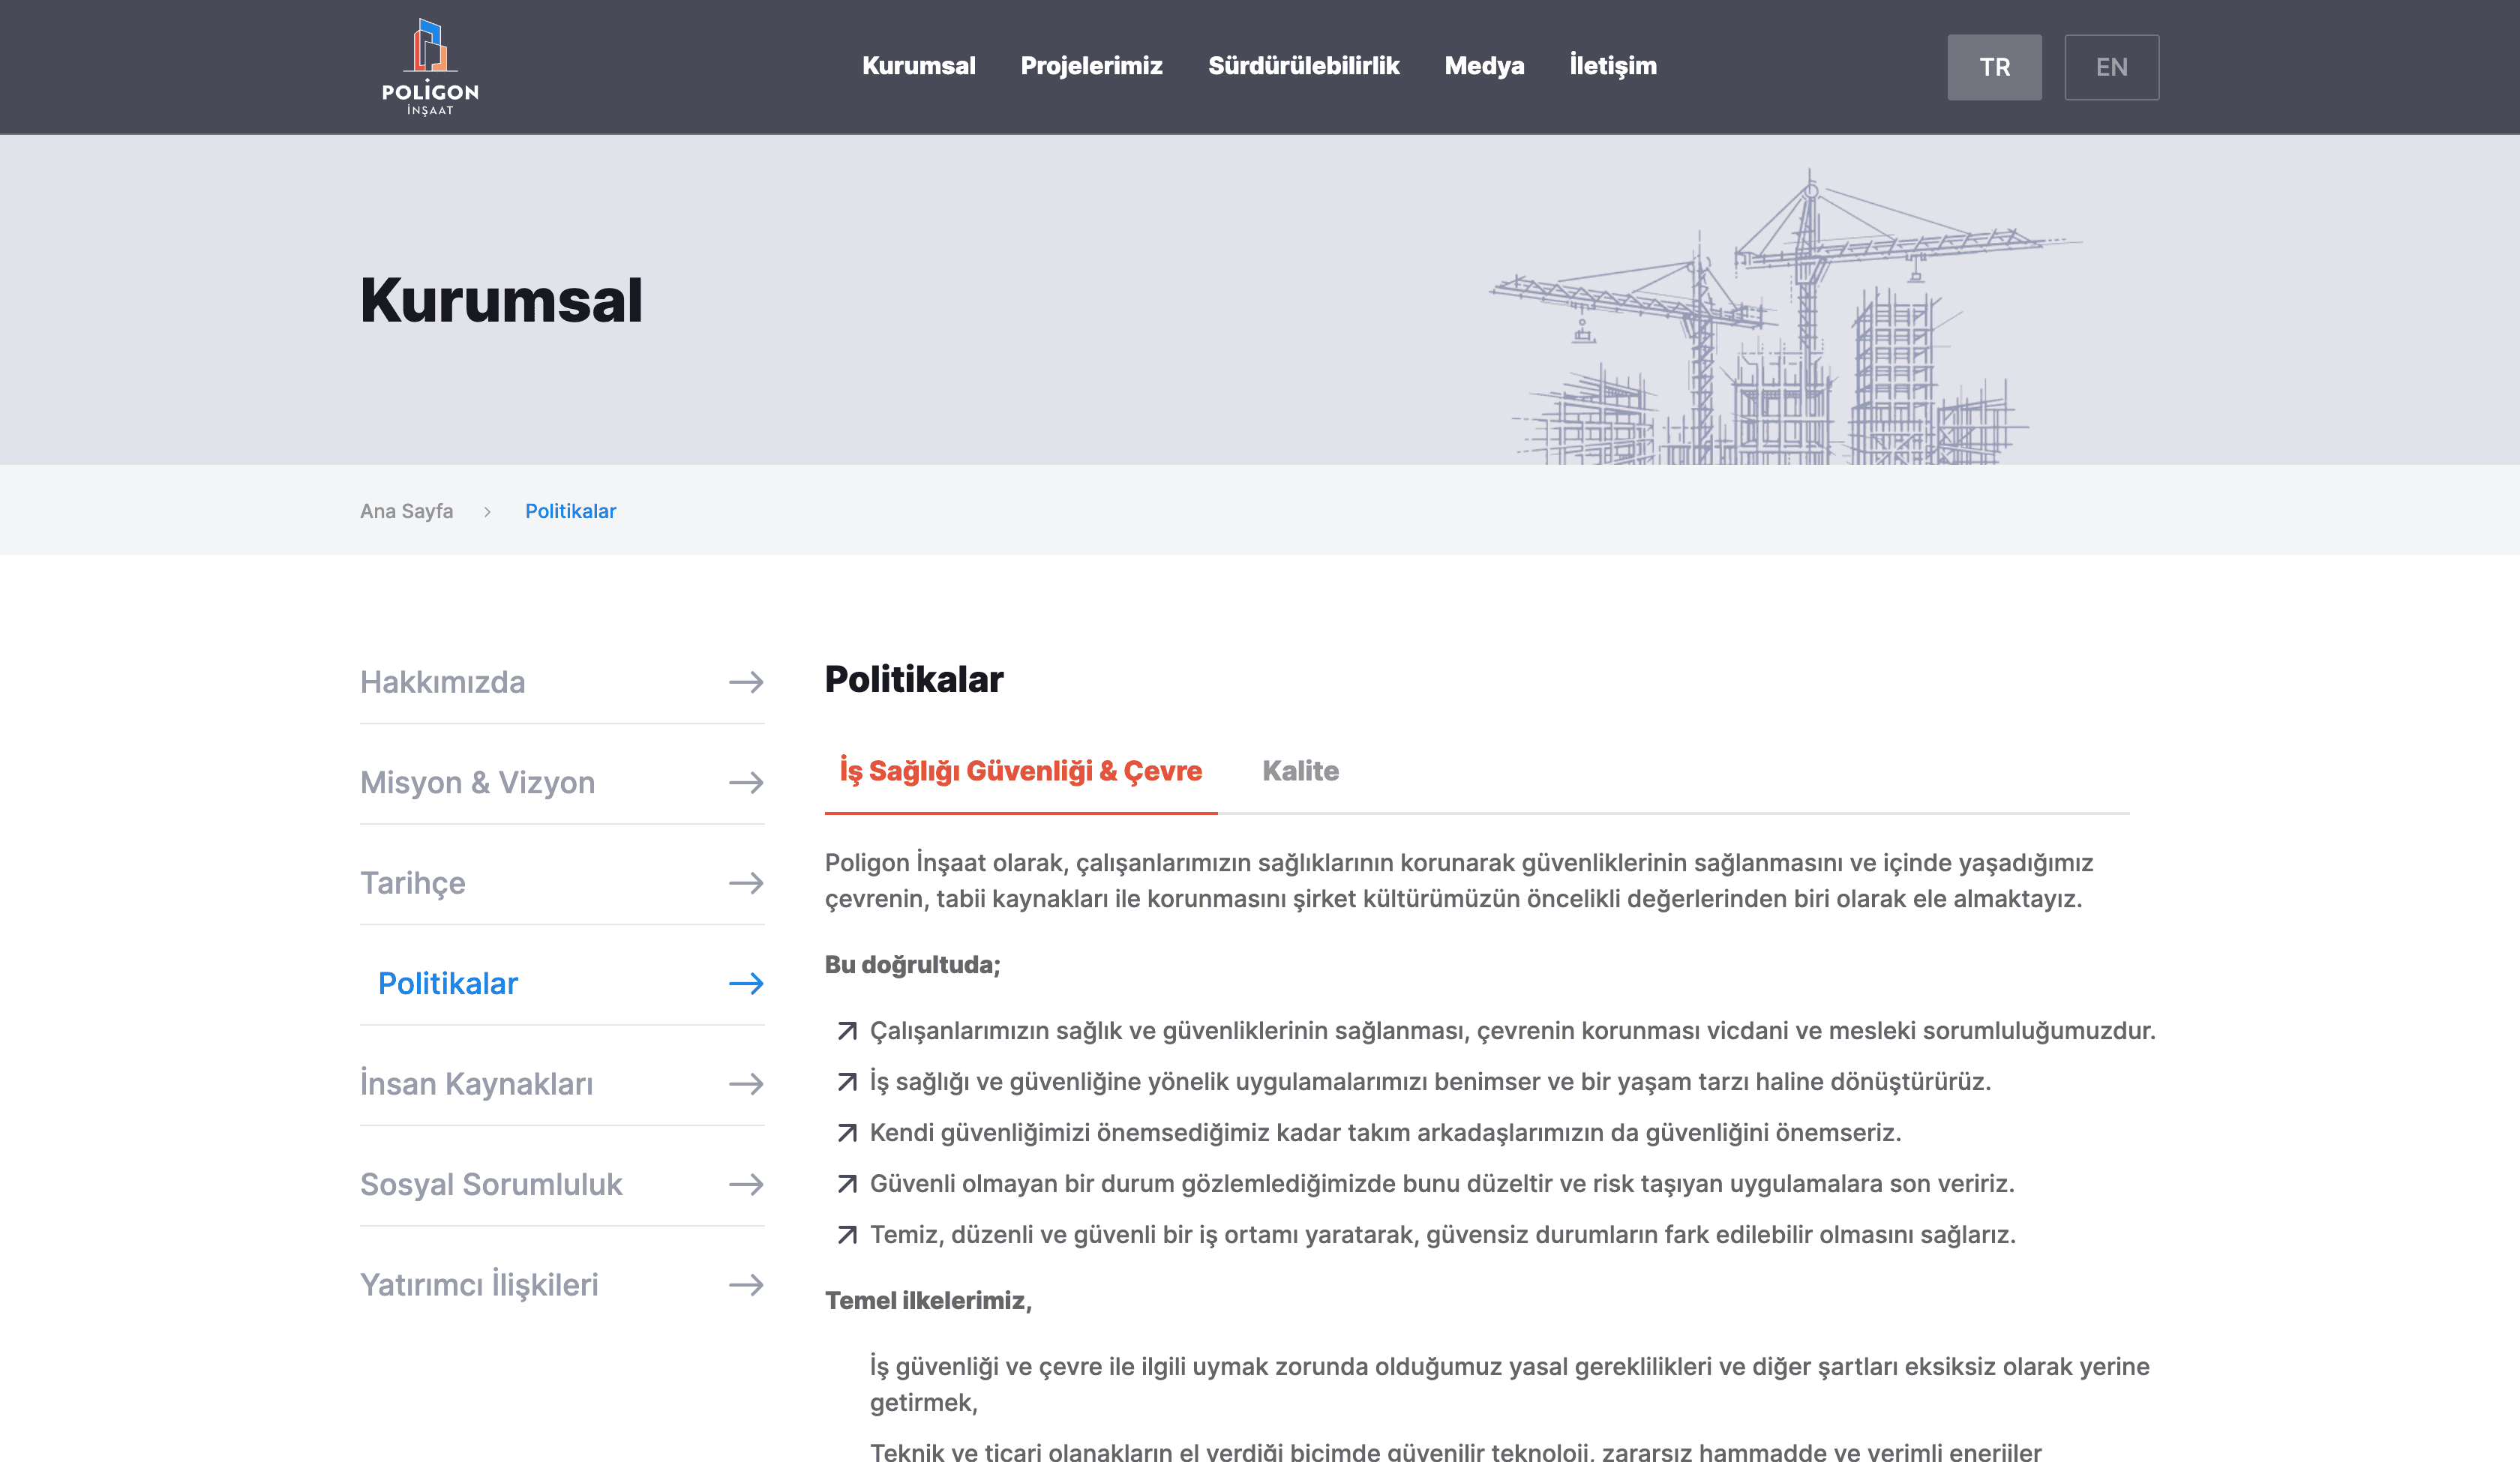Click the arrow icon next to Hakkımızda
Viewport: 2520px width, 1462px height.
coord(746,682)
